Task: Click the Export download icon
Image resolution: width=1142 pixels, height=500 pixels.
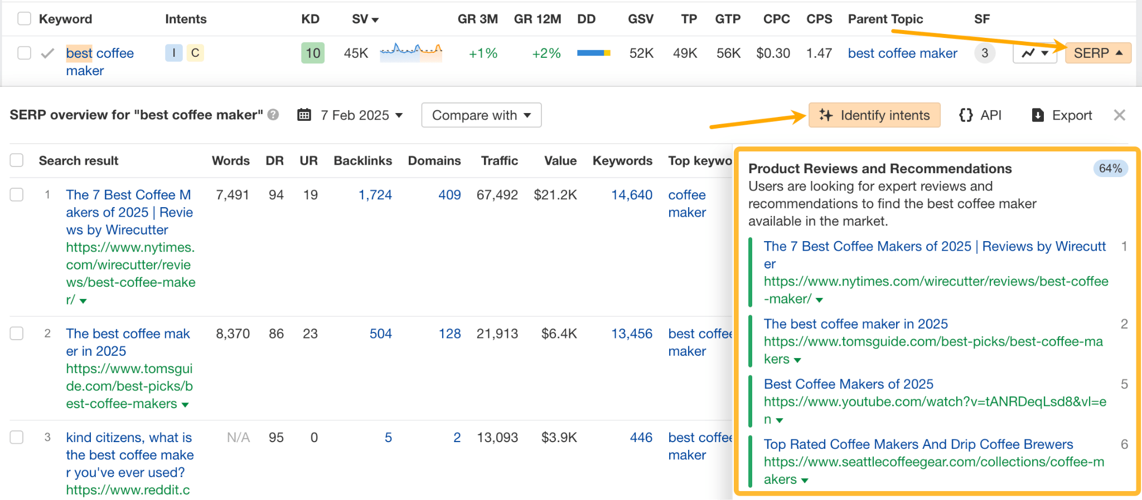Action: pos(1037,115)
